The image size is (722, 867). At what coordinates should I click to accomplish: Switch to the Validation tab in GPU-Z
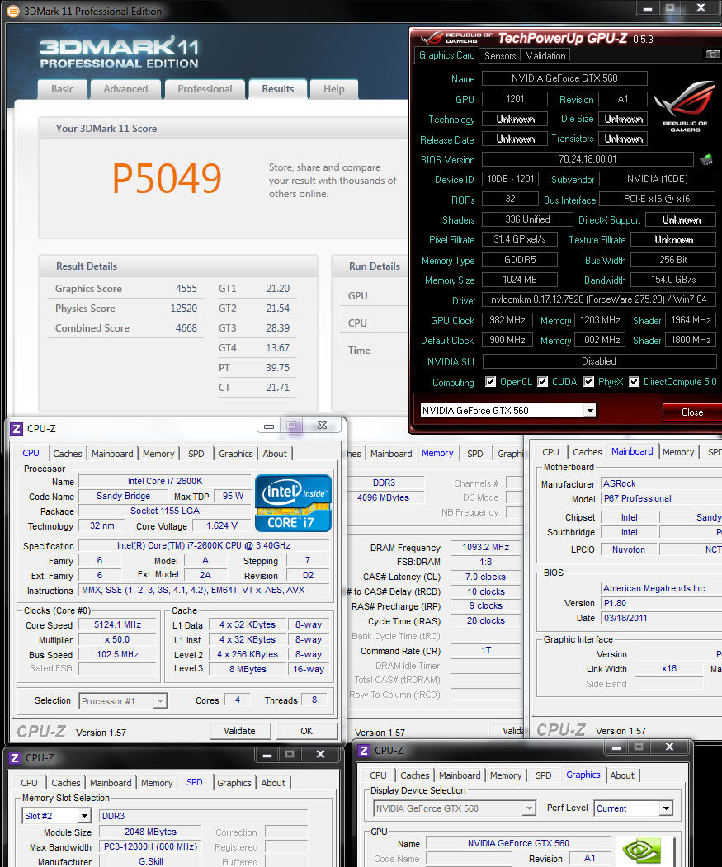tap(545, 56)
